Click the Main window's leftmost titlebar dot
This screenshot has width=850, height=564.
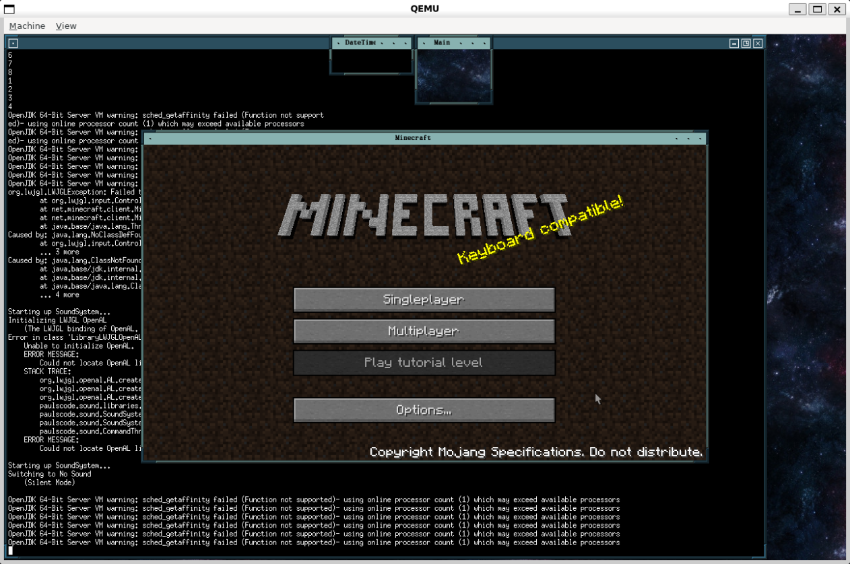[x=424, y=42]
